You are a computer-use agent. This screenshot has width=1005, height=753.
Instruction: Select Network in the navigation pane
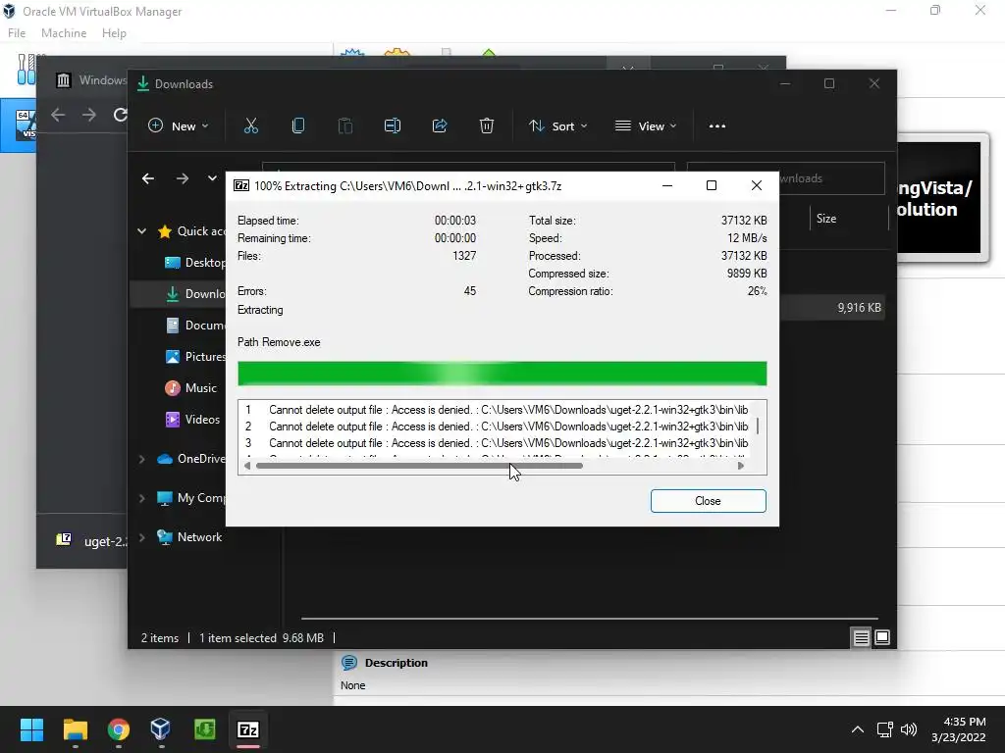coord(189,537)
